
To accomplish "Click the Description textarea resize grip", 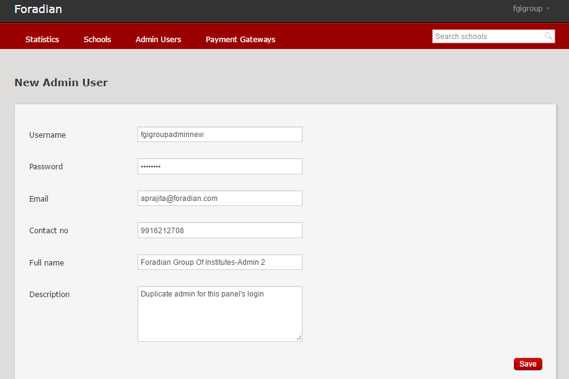I will [299, 338].
